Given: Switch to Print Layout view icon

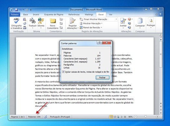Looking at the screenshot, I should click(x=111, y=117).
